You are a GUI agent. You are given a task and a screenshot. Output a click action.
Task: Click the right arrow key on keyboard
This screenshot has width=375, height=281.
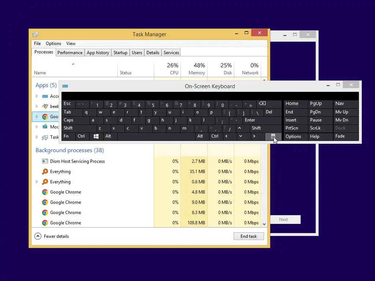pyautogui.click(x=254, y=136)
